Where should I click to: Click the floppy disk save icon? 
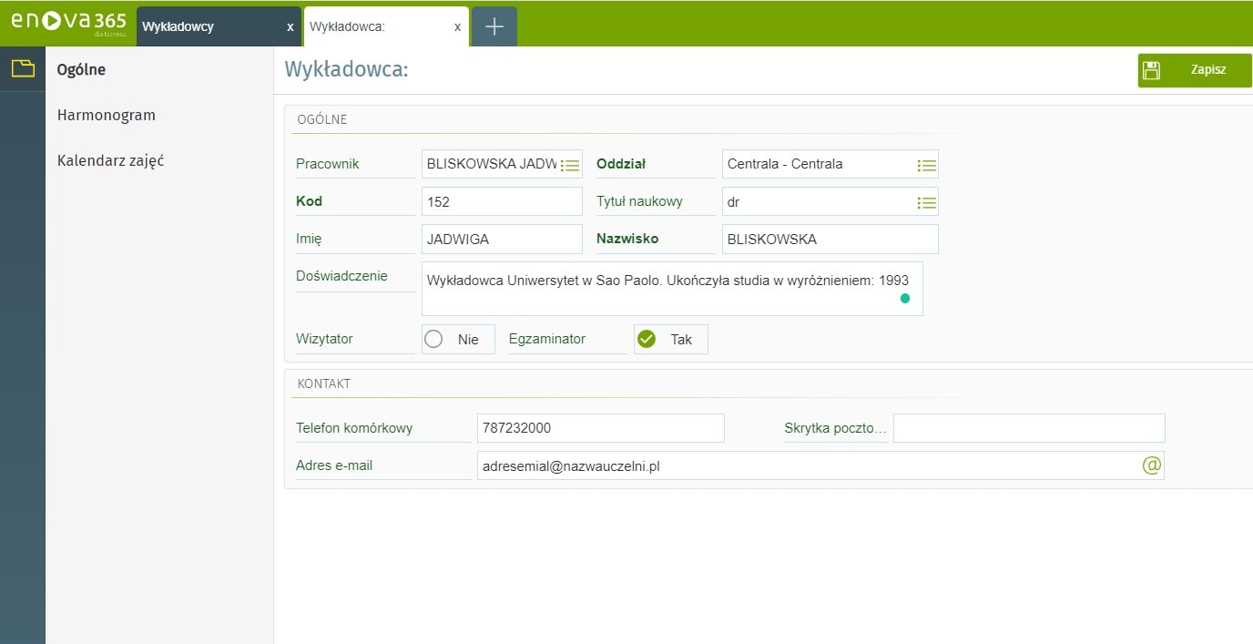pyautogui.click(x=1153, y=69)
